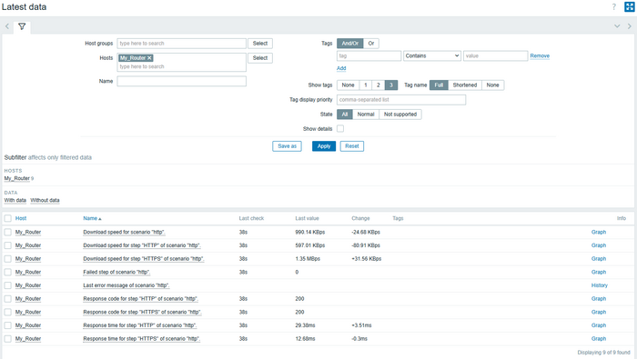Screen dimensions: 637x359
Task: Set State filter to Not supported
Action: [400, 115]
